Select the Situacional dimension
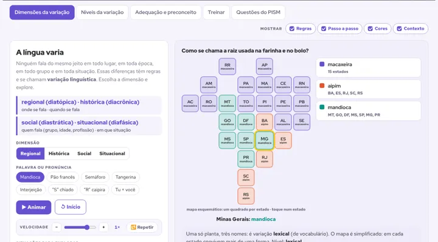 tap(112, 153)
